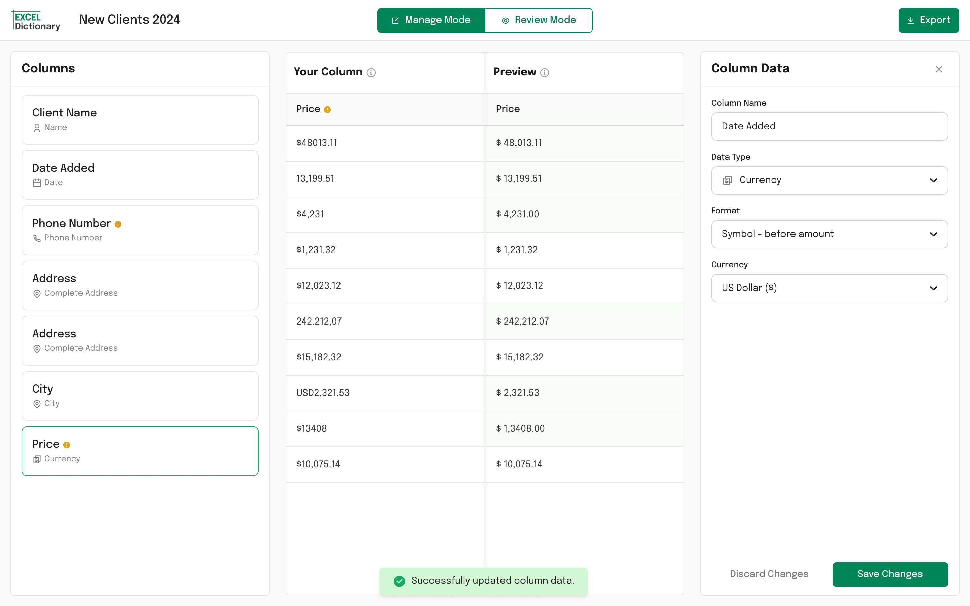The image size is (970, 606).
Task: Close the Column Data panel
Action: tap(939, 69)
